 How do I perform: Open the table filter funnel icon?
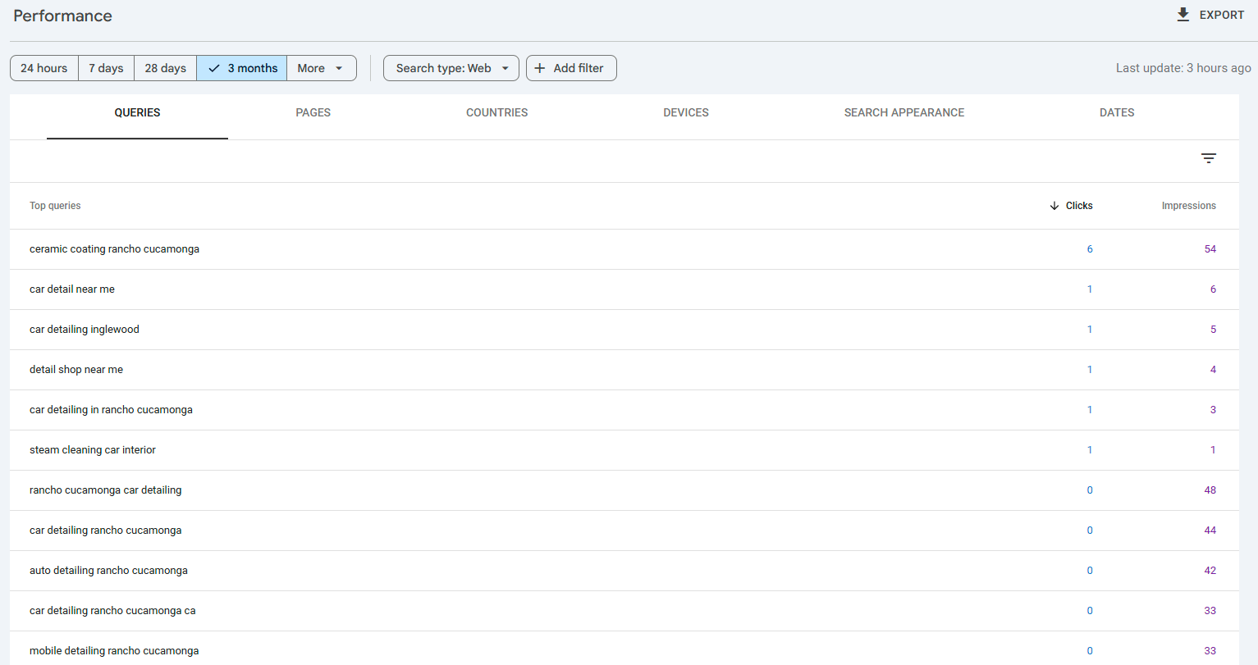(x=1209, y=157)
